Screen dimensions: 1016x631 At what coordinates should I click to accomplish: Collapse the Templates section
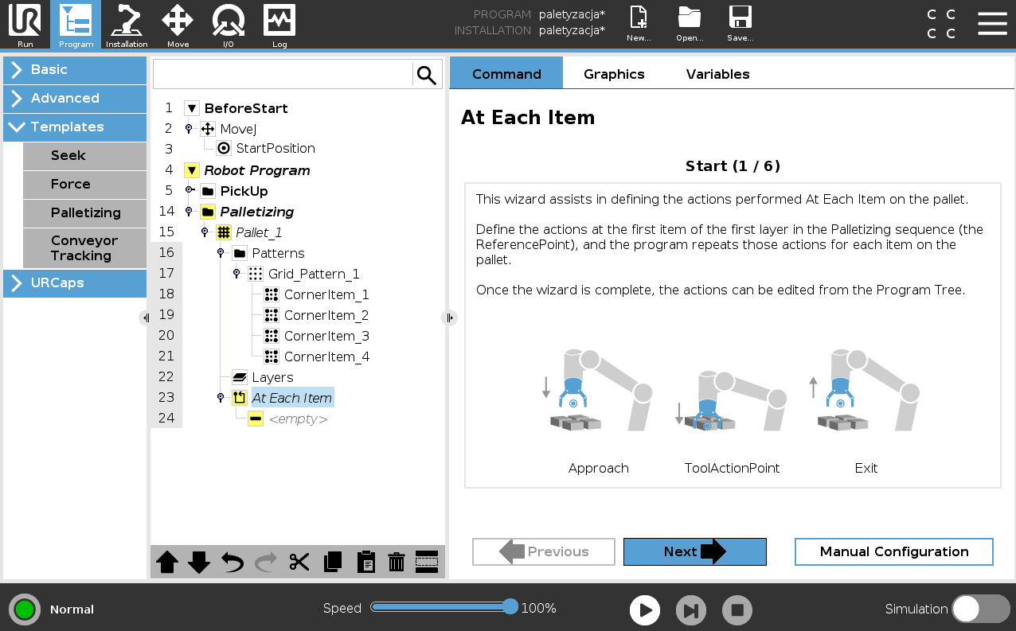(x=75, y=127)
